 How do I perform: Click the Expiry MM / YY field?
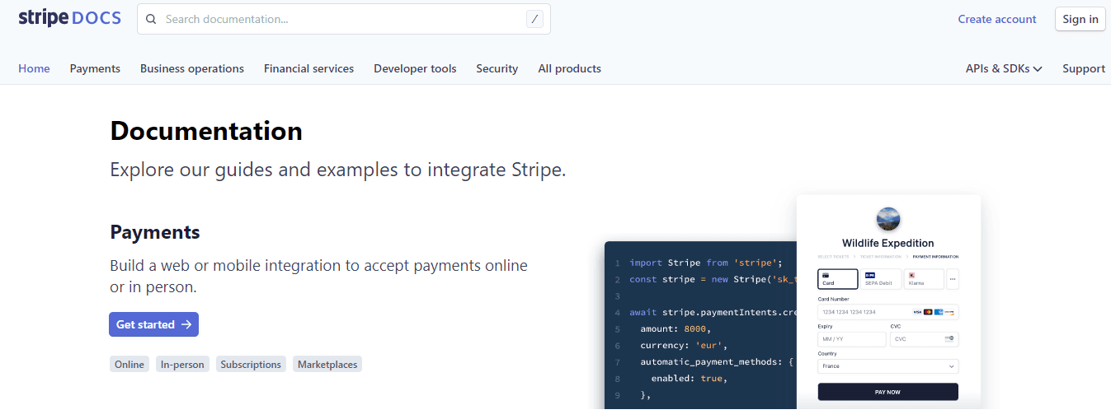pyautogui.click(x=852, y=339)
